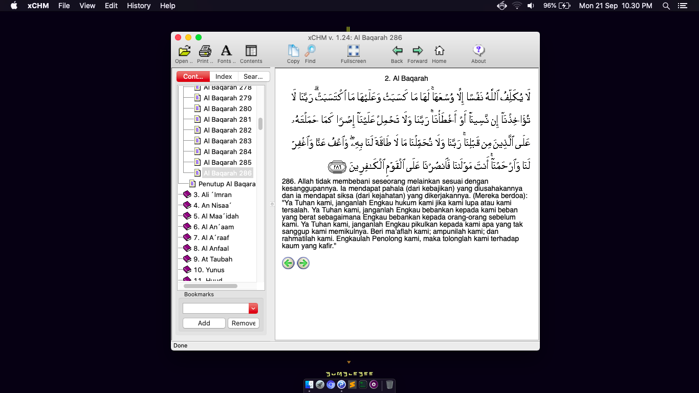Open the About toolbar icon

click(478, 51)
